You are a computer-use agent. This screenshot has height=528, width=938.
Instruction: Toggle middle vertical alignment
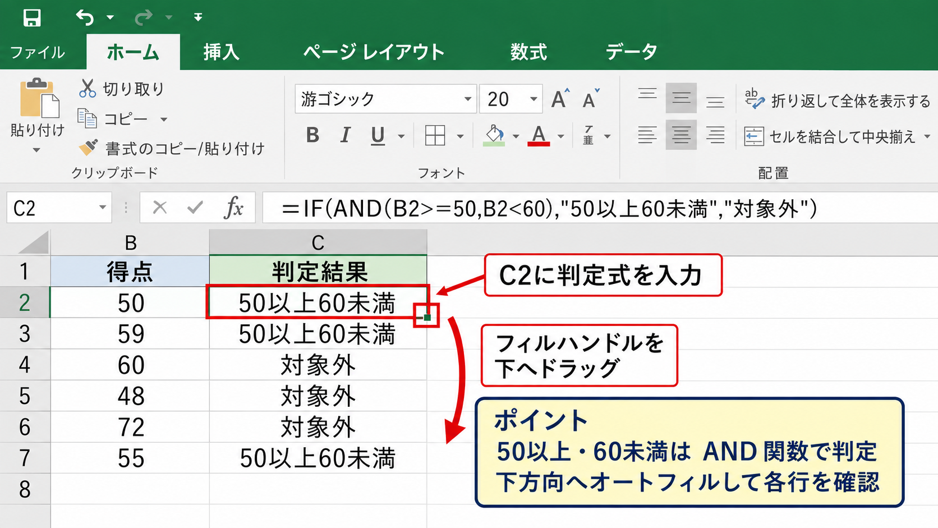(x=681, y=99)
